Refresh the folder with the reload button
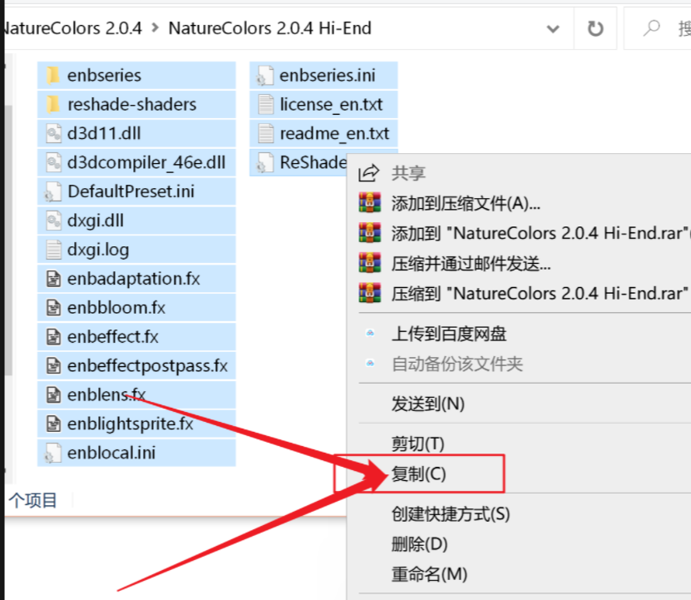The height and width of the screenshot is (600, 691). 595,28
